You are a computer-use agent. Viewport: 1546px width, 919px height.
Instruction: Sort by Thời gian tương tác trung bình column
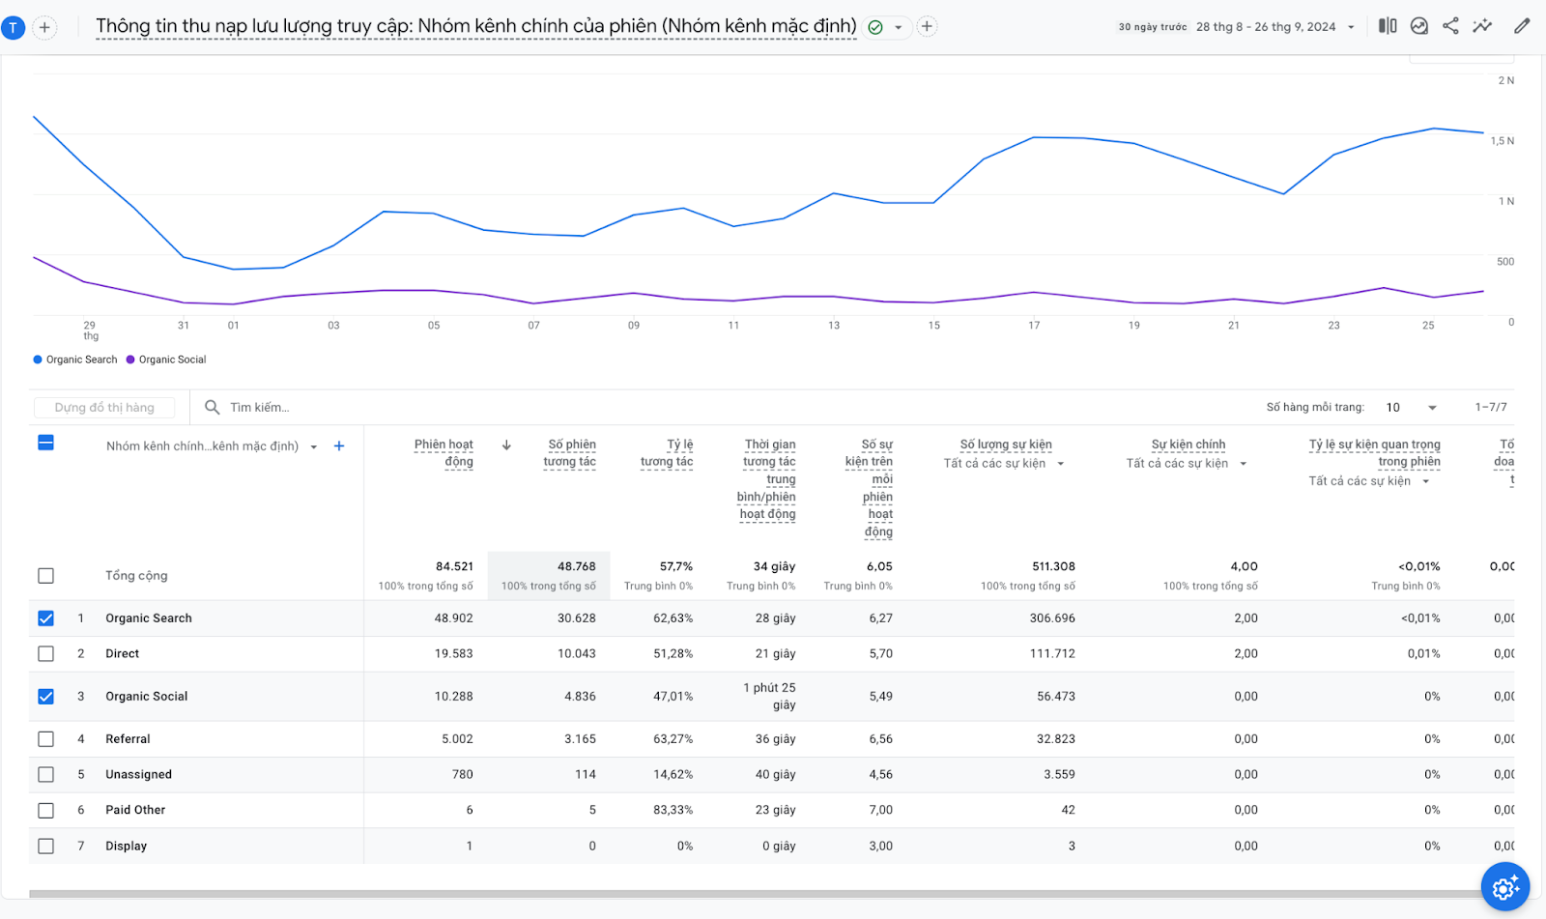[766, 479]
